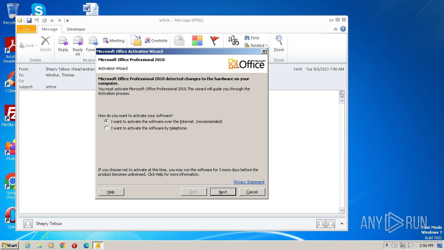Screen dimensions: 444x250
Task: Open Opera from the taskbar
Action: (x=75, y=245)
